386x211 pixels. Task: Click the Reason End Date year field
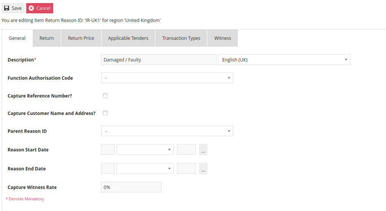coord(187,168)
